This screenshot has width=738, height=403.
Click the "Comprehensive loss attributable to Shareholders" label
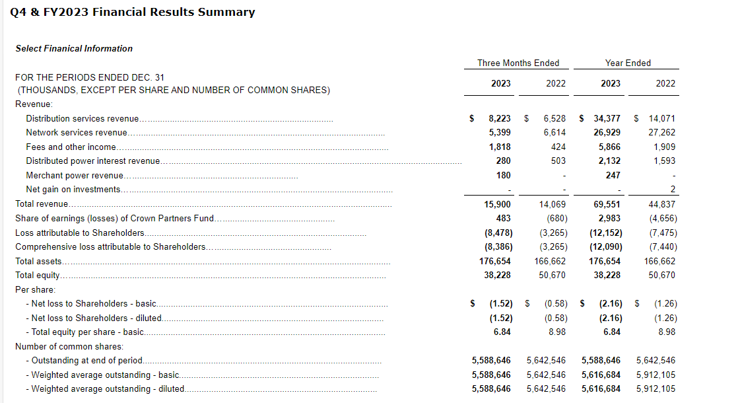tap(110, 246)
